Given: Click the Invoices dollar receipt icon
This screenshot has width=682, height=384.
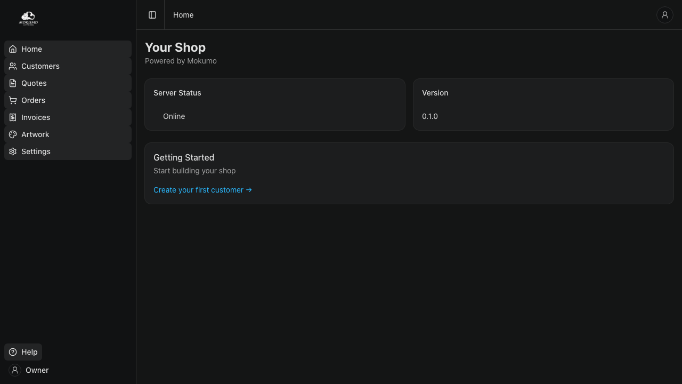Looking at the screenshot, I should pyautogui.click(x=13, y=117).
